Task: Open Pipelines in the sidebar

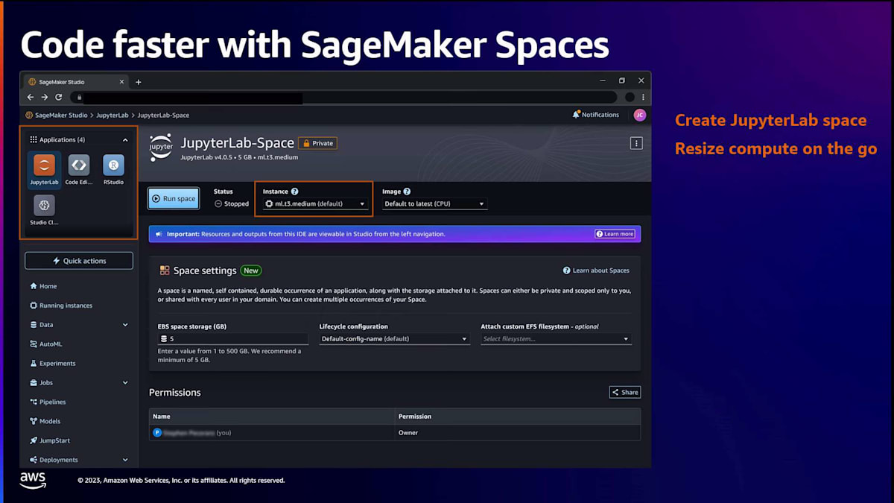Action: [x=48, y=402]
